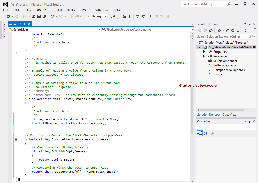Open the DEBUG menu
Viewport: 258px width, 183px height.
[71, 10]
